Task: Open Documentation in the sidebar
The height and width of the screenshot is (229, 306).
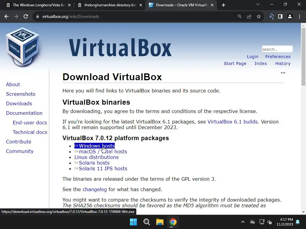Action: click(x=24, y=113)
